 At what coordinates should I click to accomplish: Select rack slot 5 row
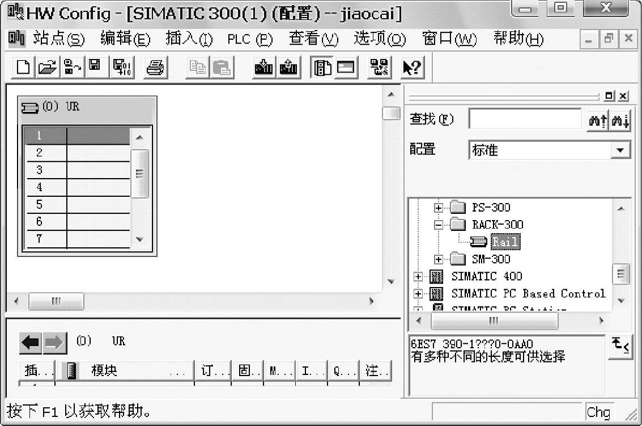click(x=78, y=205)
